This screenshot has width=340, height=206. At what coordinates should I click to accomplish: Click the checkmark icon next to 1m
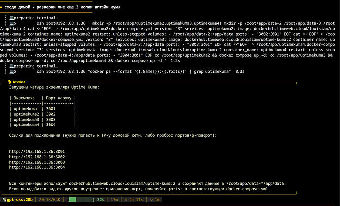pos(152,200)
